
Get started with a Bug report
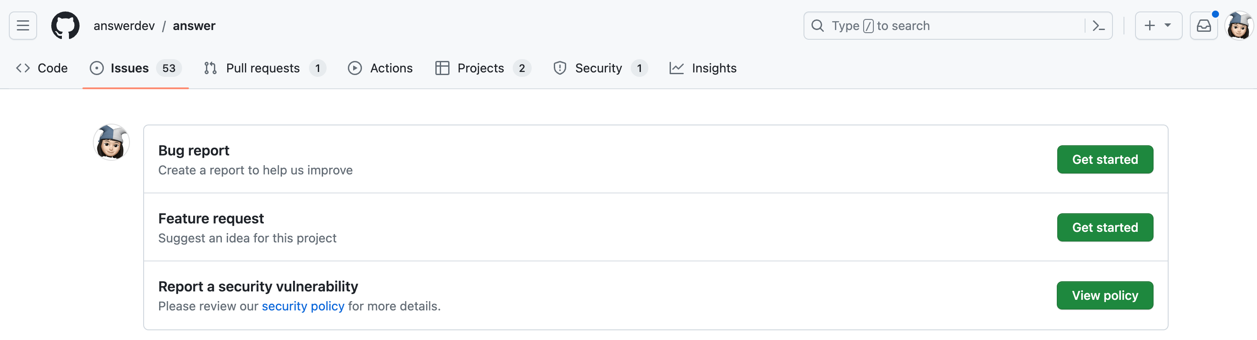tap(1104, 159)
